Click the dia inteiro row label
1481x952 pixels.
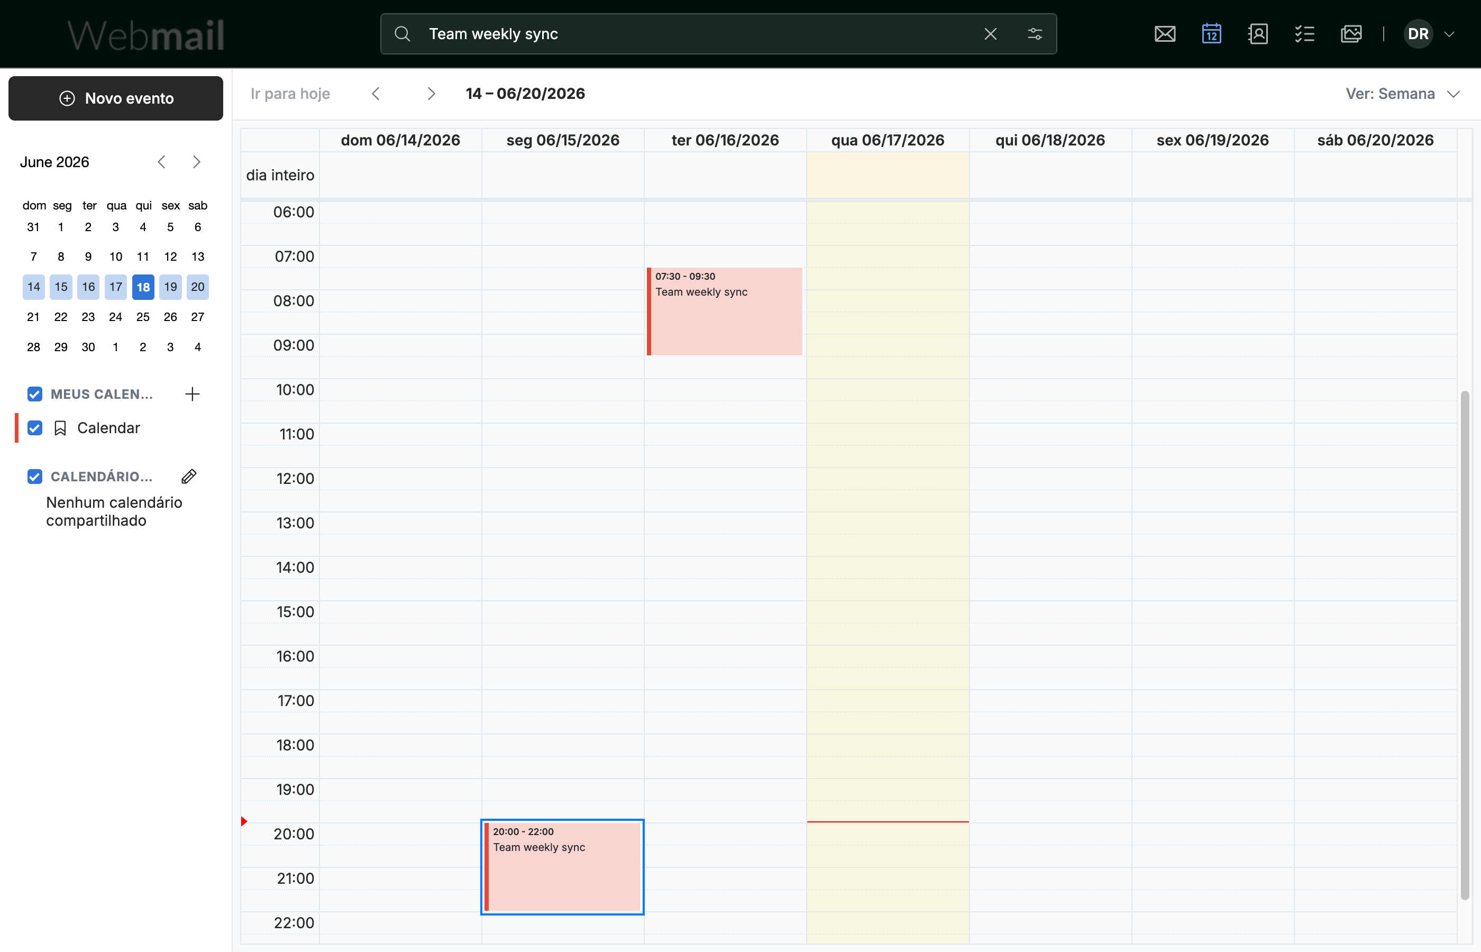pyautogui.click(x=280, y=176)
